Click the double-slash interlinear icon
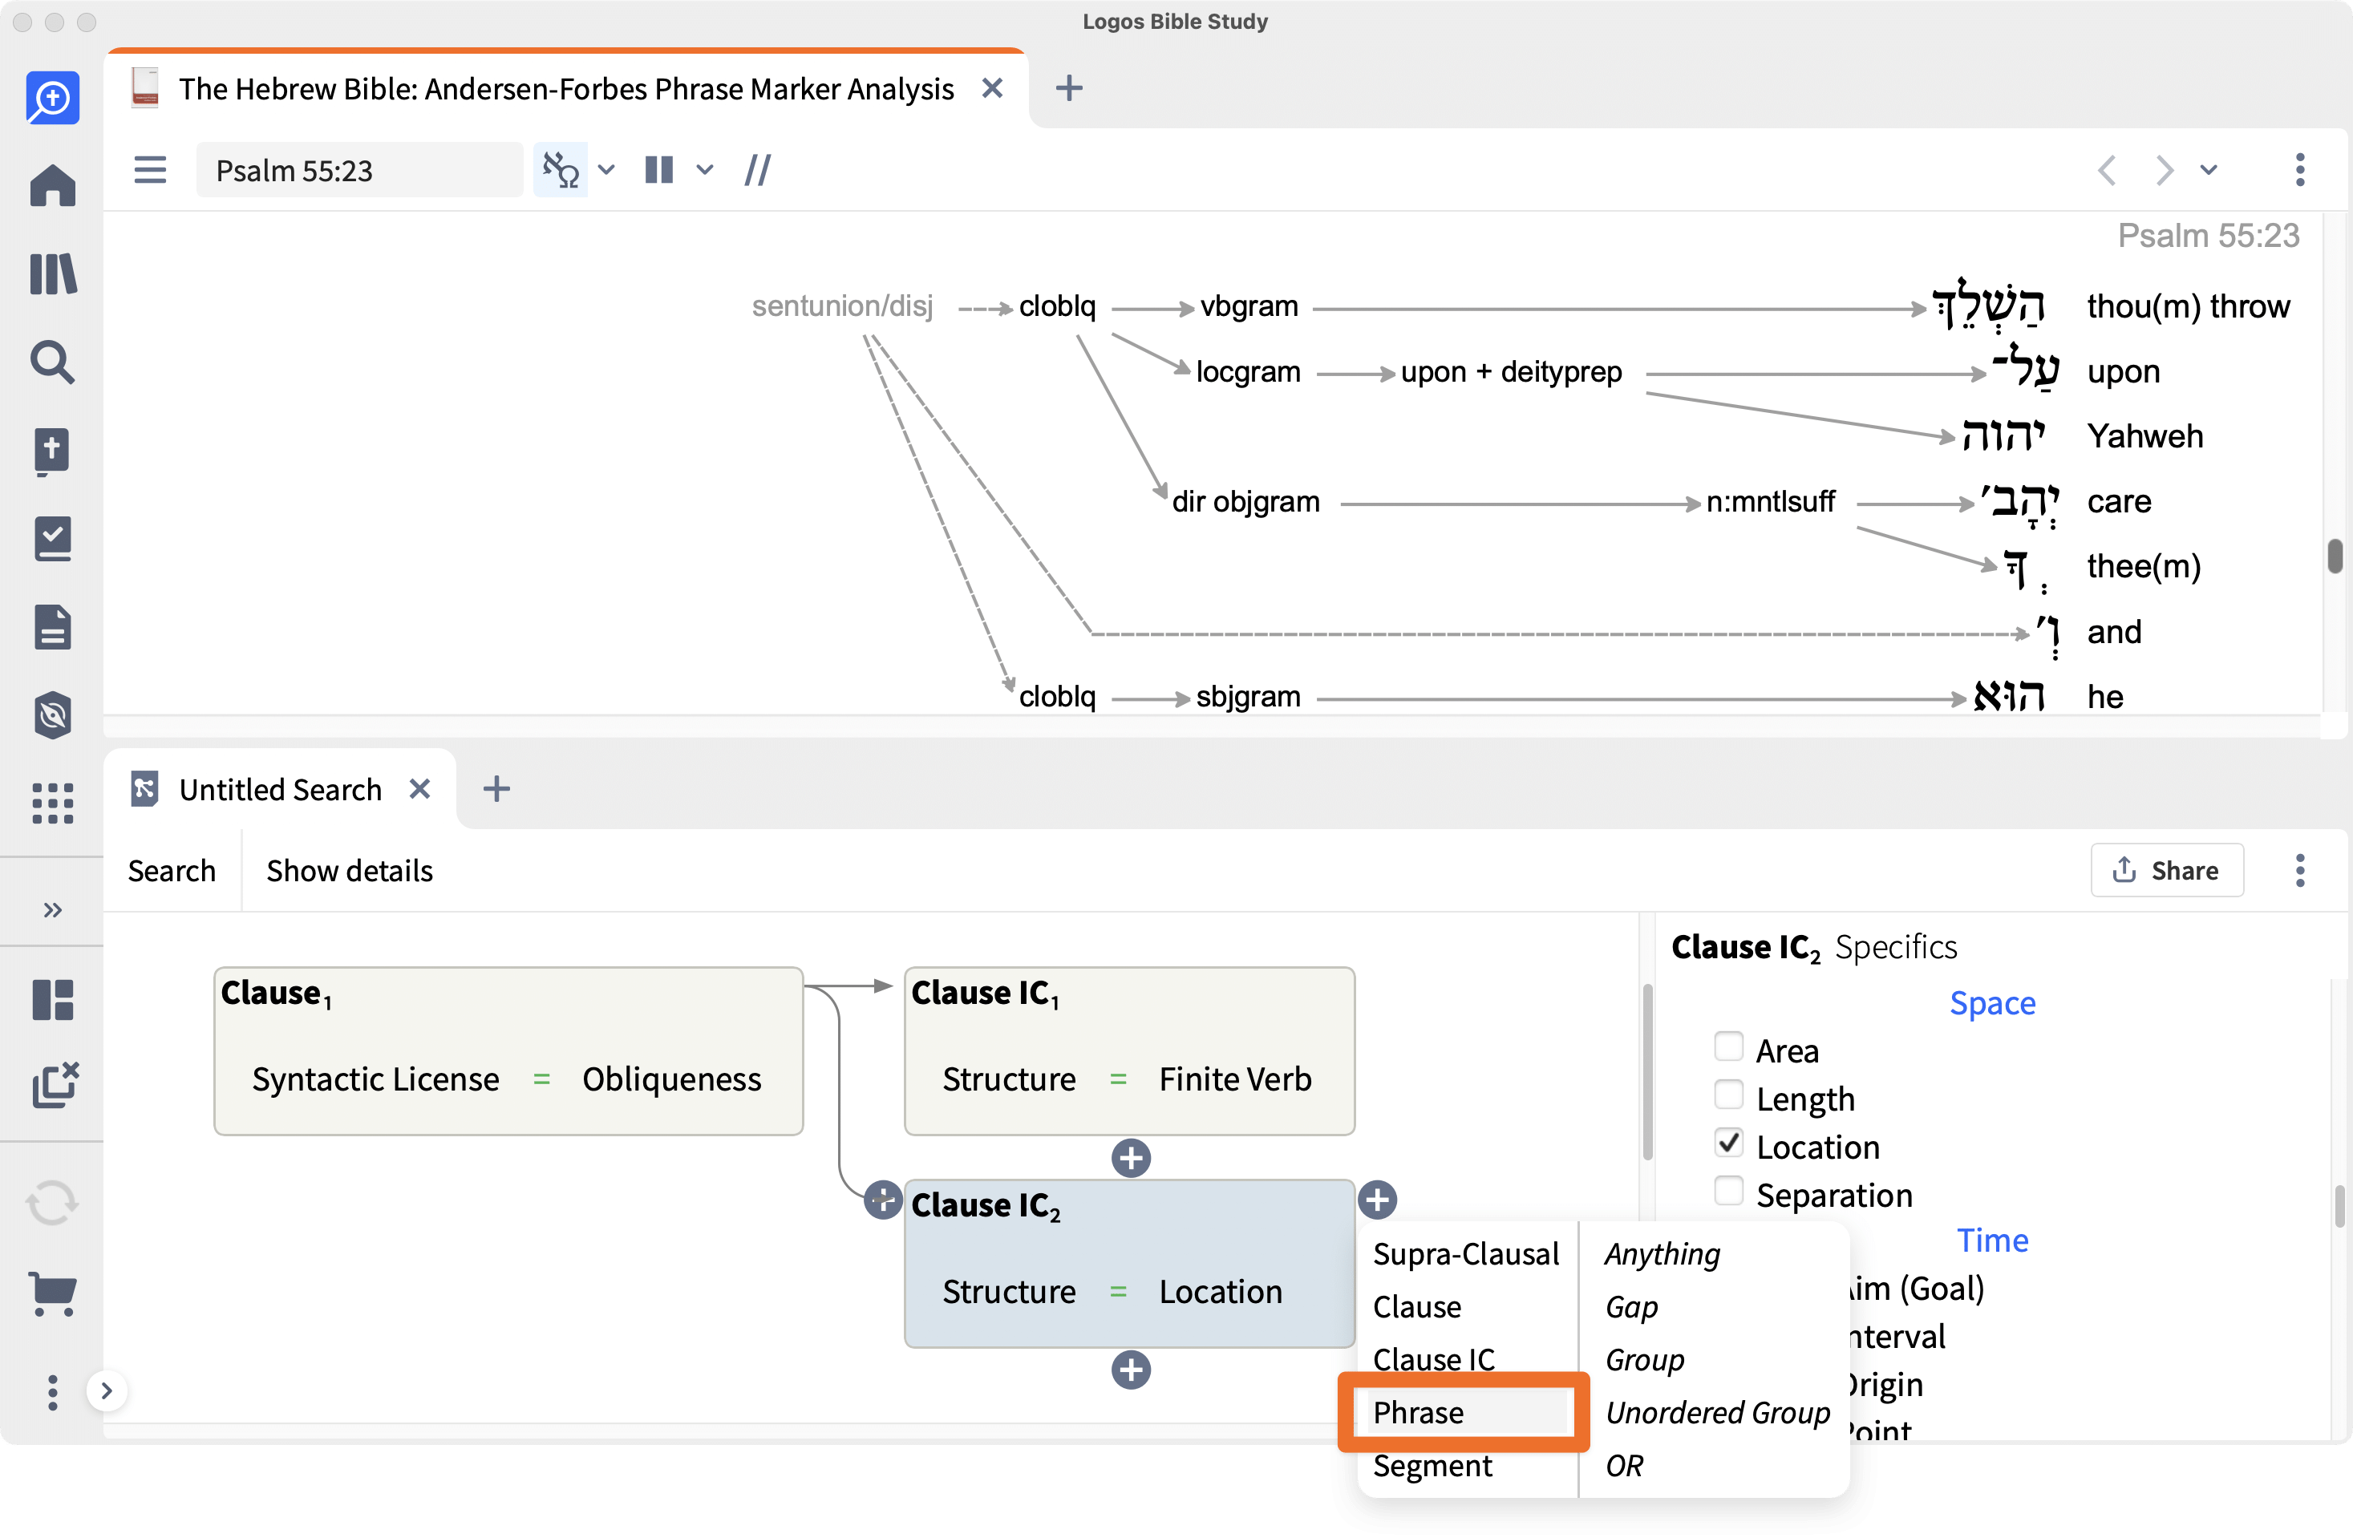 pyautogui.click(x=757, y=170)
